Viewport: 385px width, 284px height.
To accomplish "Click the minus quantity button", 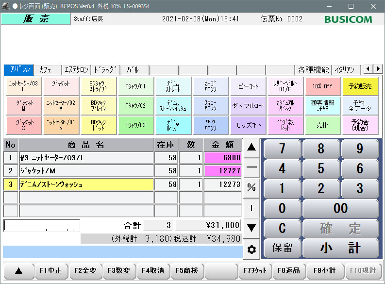I will 251,167.
